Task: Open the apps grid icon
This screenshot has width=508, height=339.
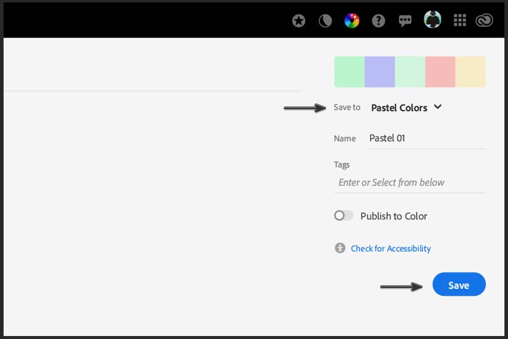Action: tap(460, 20)
